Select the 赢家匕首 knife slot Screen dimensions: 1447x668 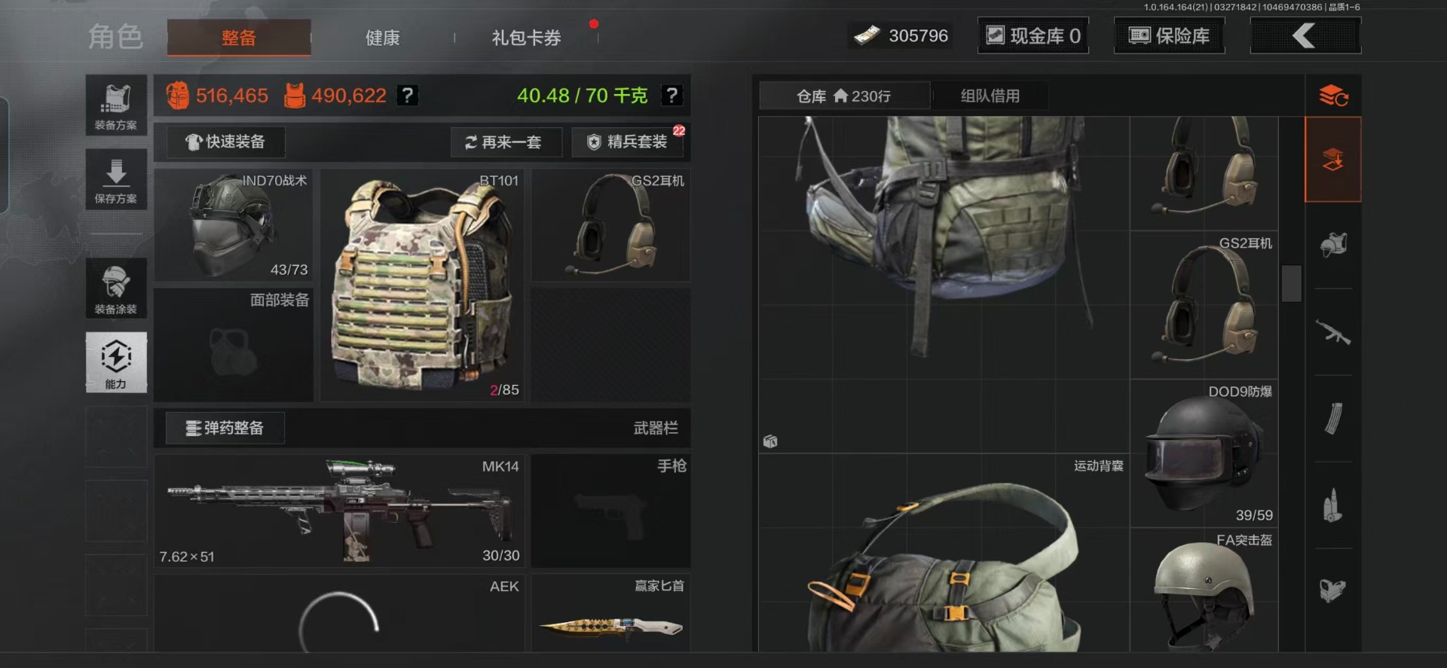(611, 613)
